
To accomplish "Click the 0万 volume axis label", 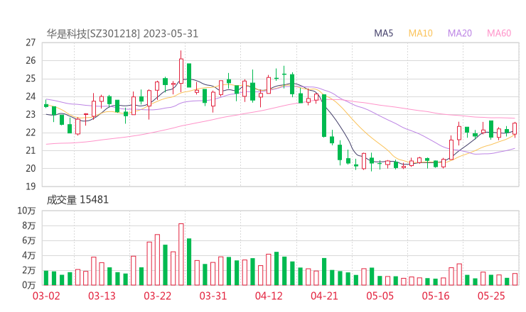I will [29, 285].
